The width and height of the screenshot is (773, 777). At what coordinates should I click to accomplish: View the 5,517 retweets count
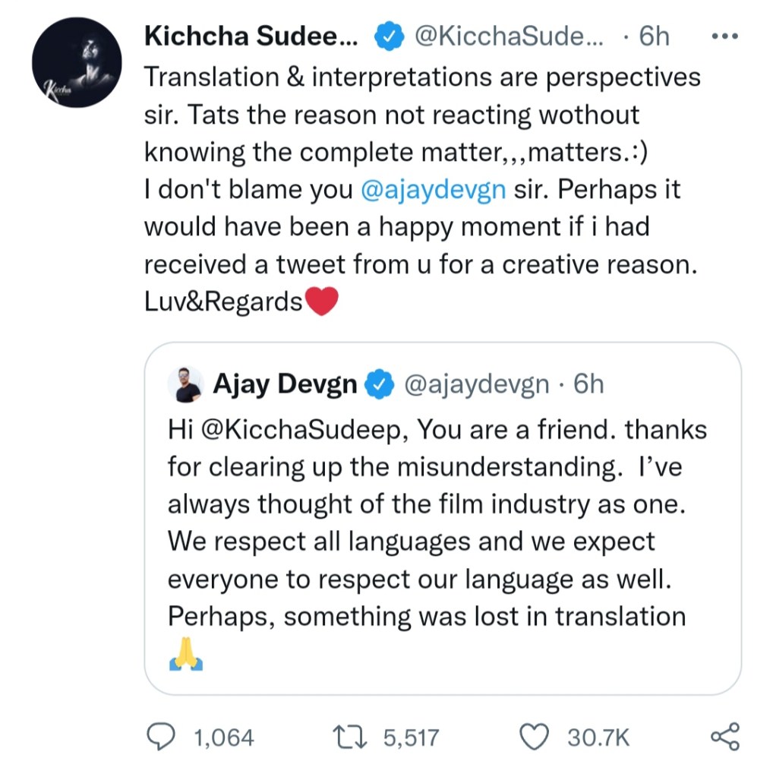click(411, 738)
